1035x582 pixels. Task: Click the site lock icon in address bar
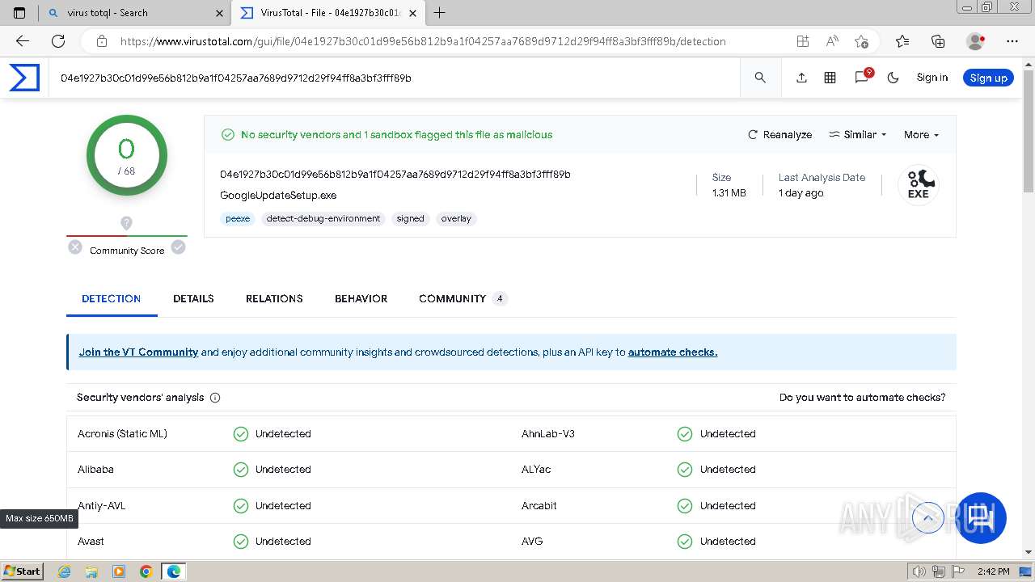[x=102, y=41]
